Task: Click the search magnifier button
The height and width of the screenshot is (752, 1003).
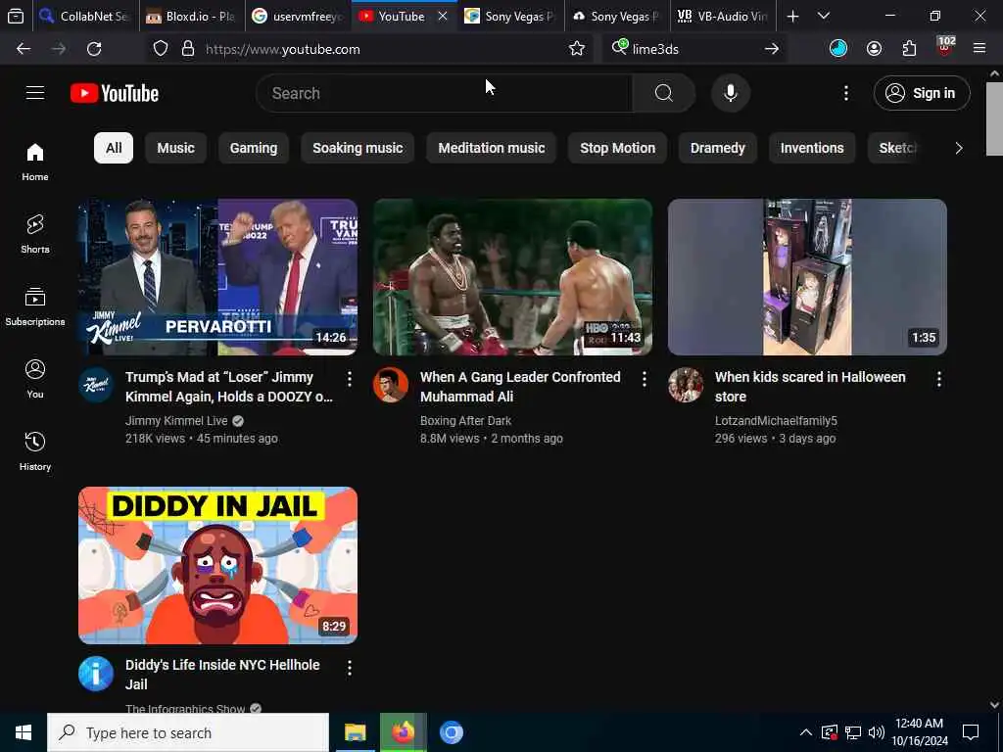Action: tap(663, 93)
